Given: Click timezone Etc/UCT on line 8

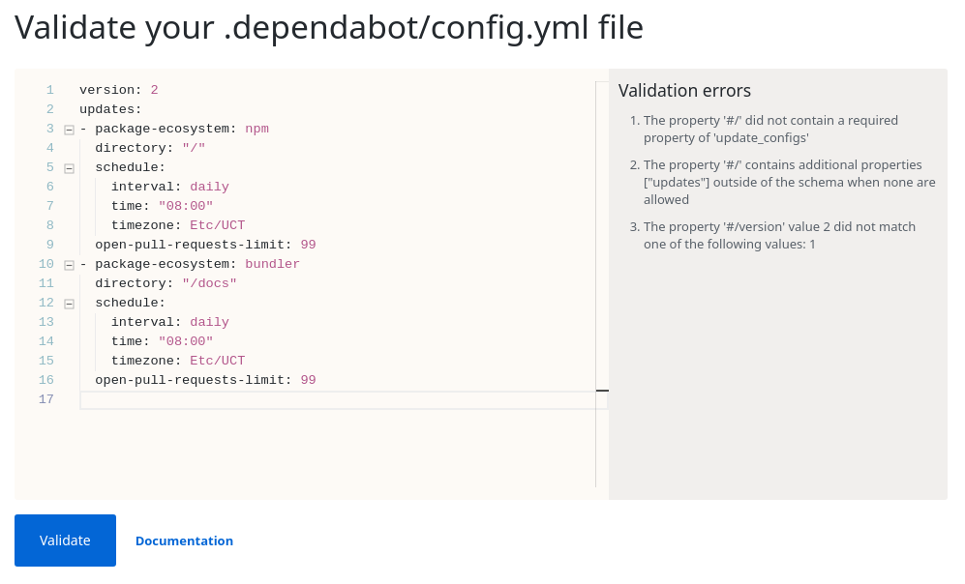Looking at the screenshot, I should 178,225.
